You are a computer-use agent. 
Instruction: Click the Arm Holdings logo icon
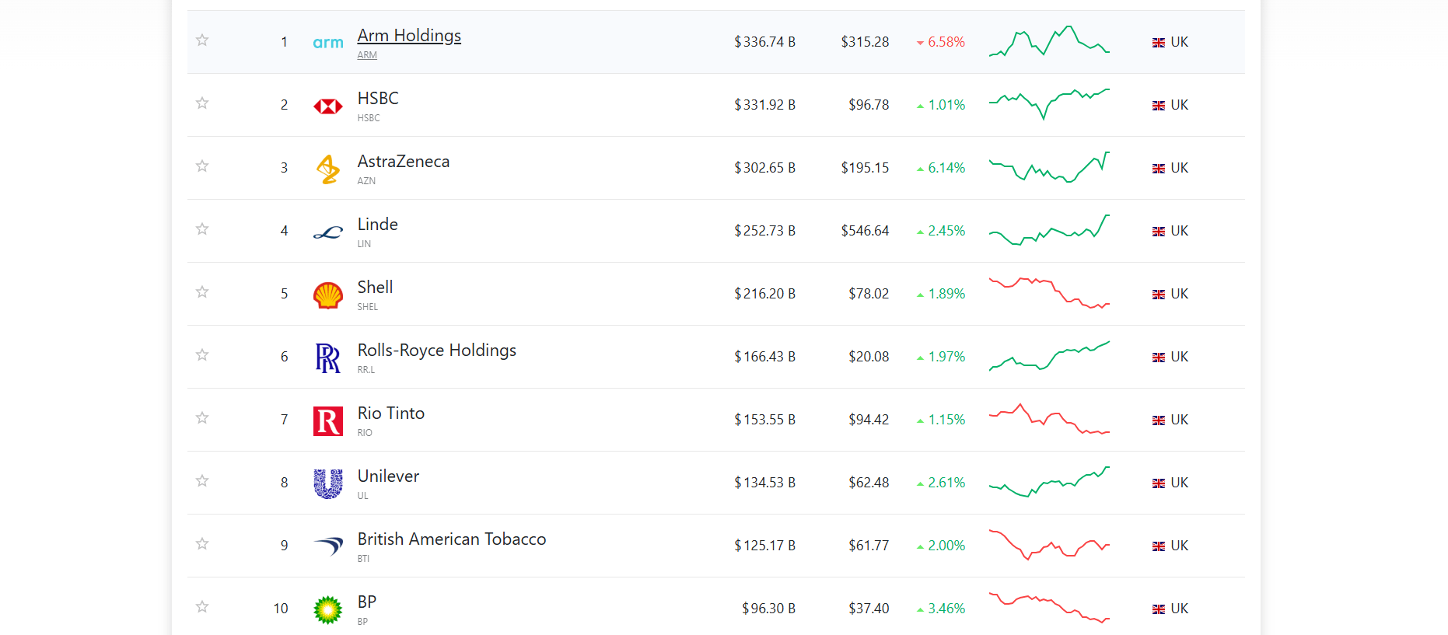pyautogui.click(x=328, y=43)
